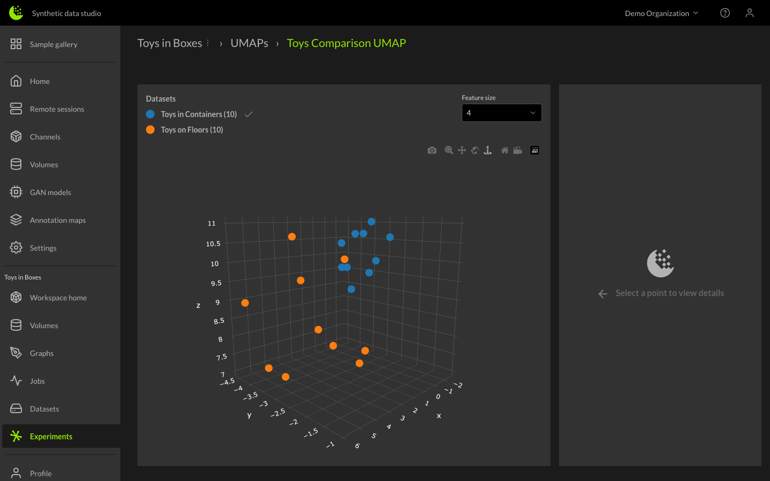Toggle Toys in Containers dataset checkmark

click(249, 114)
